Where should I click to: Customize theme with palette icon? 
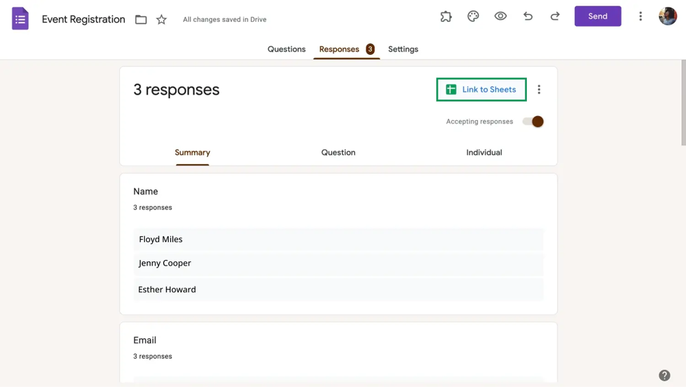click(x=473, y=16)
